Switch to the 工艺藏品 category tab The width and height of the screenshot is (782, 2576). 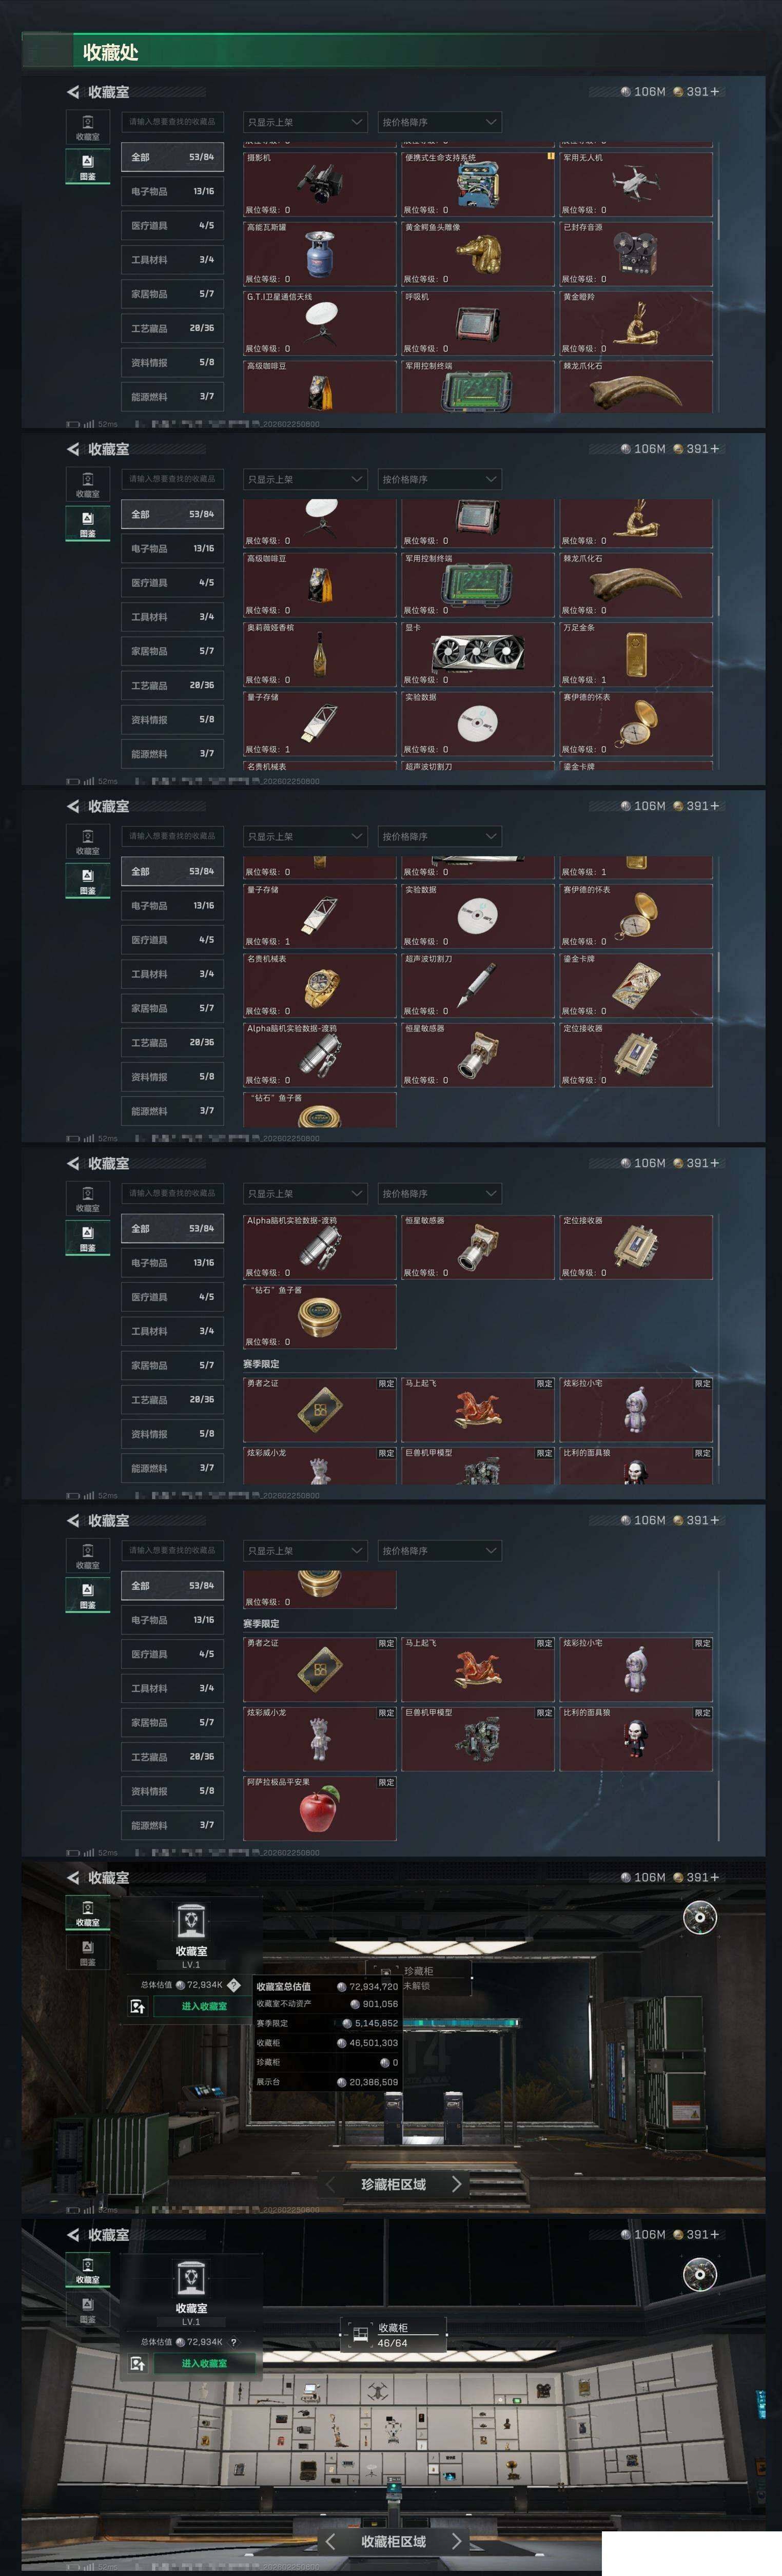[172, 328]
